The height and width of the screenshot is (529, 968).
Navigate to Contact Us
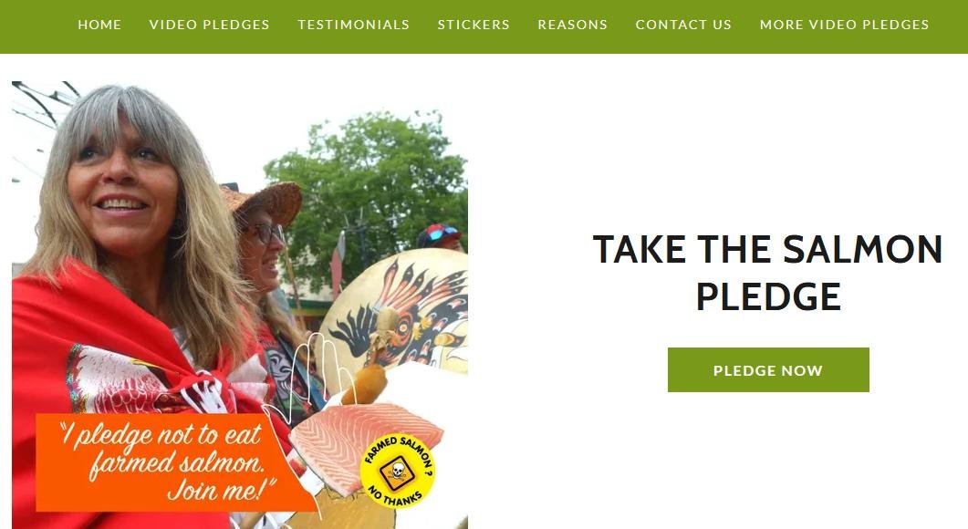pos(683,25)
